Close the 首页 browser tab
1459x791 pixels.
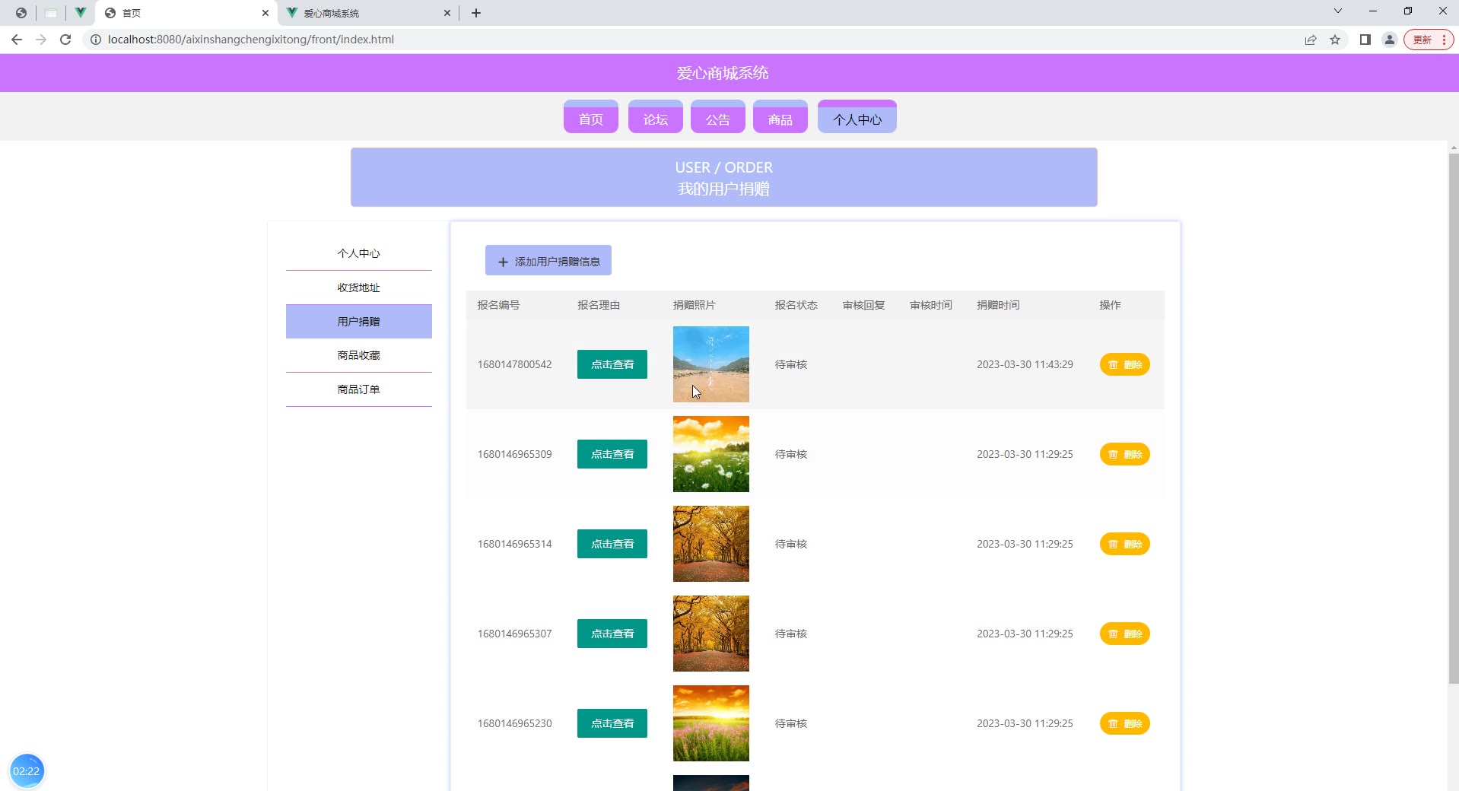tap(265, 13)
